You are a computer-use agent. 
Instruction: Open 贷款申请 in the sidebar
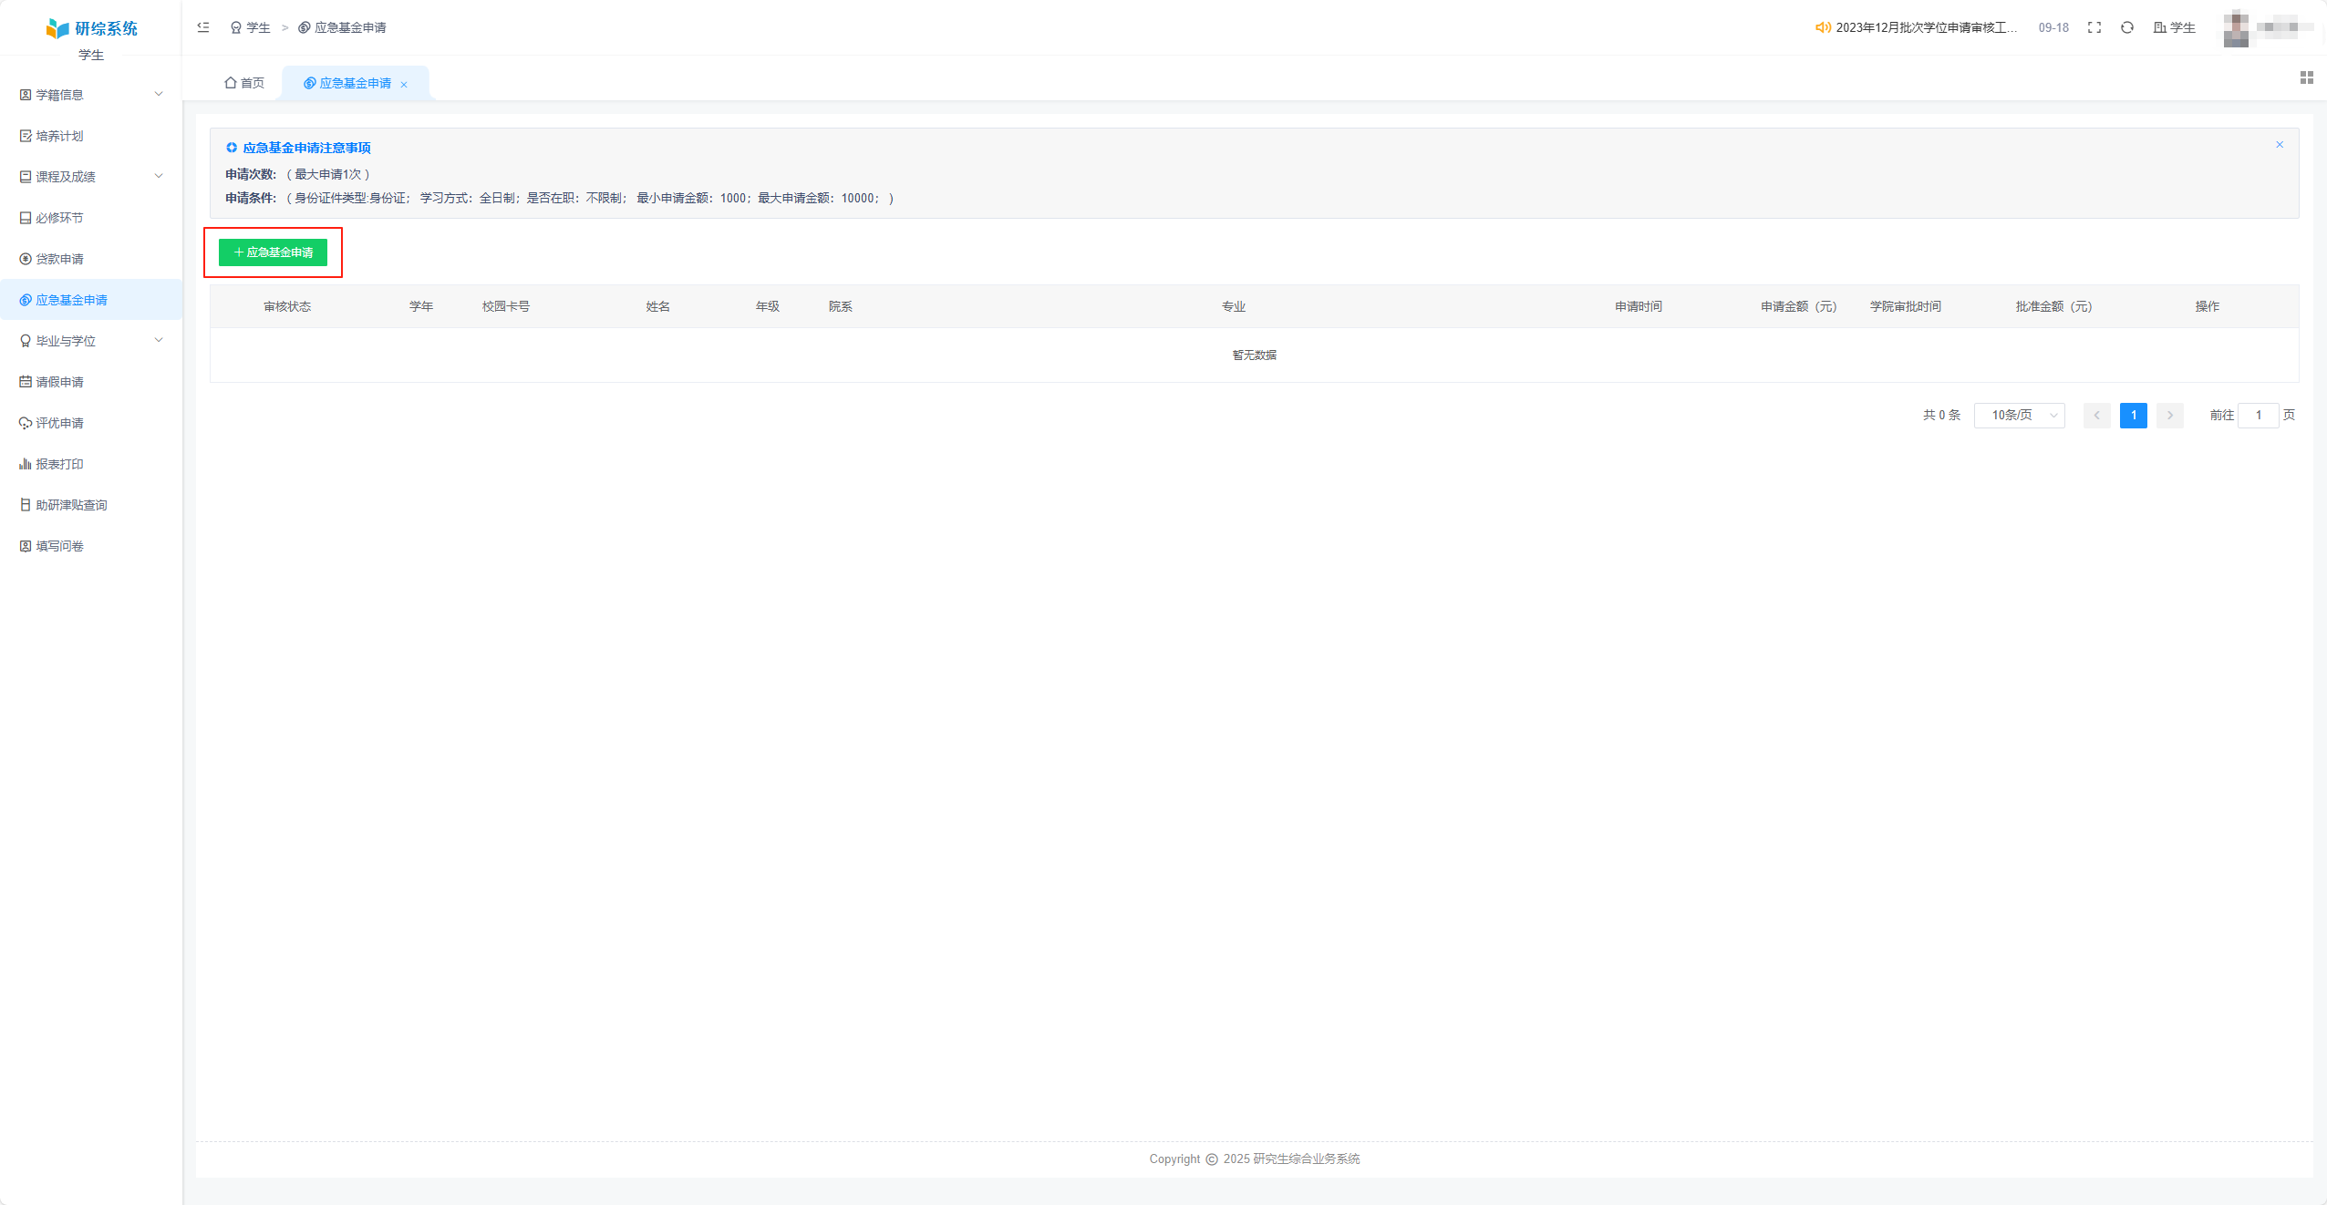click(x=60, y=259)
